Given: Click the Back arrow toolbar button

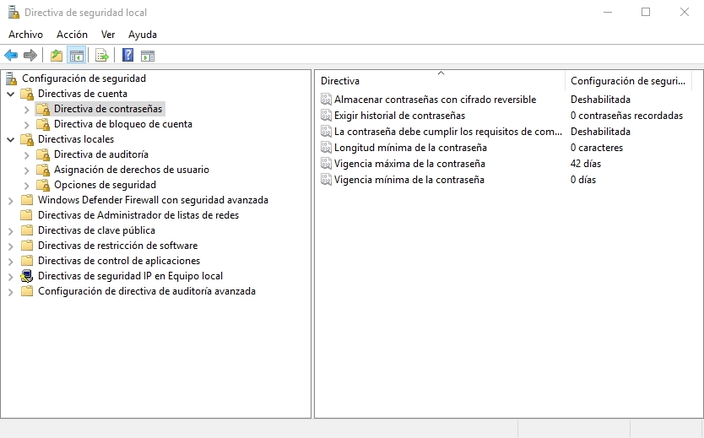Looking at the screenshot, I should 11,56.
